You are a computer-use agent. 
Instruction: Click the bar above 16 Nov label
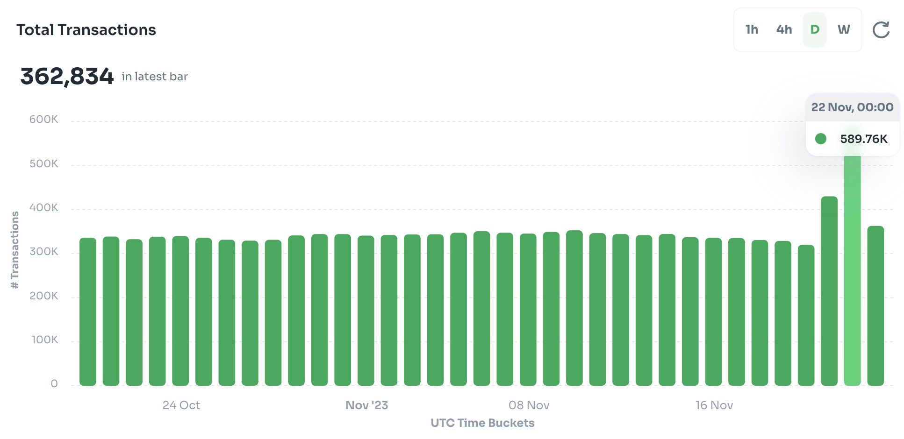click(x=713, y=312)
